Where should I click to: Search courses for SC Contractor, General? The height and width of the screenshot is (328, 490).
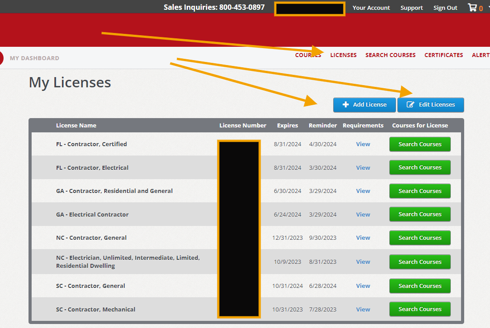click(420, 286)
